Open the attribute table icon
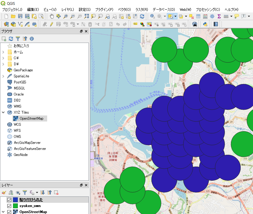The width and height of the screenshot is (253, 214). tap(198, 16)
